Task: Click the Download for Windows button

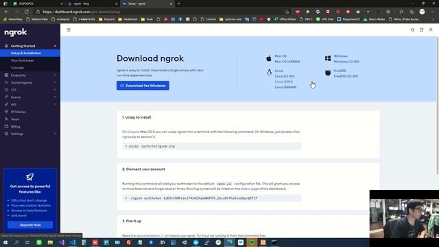Action: tap(143, 86)
